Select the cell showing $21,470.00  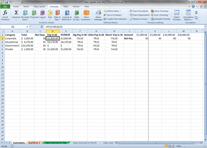27,46
